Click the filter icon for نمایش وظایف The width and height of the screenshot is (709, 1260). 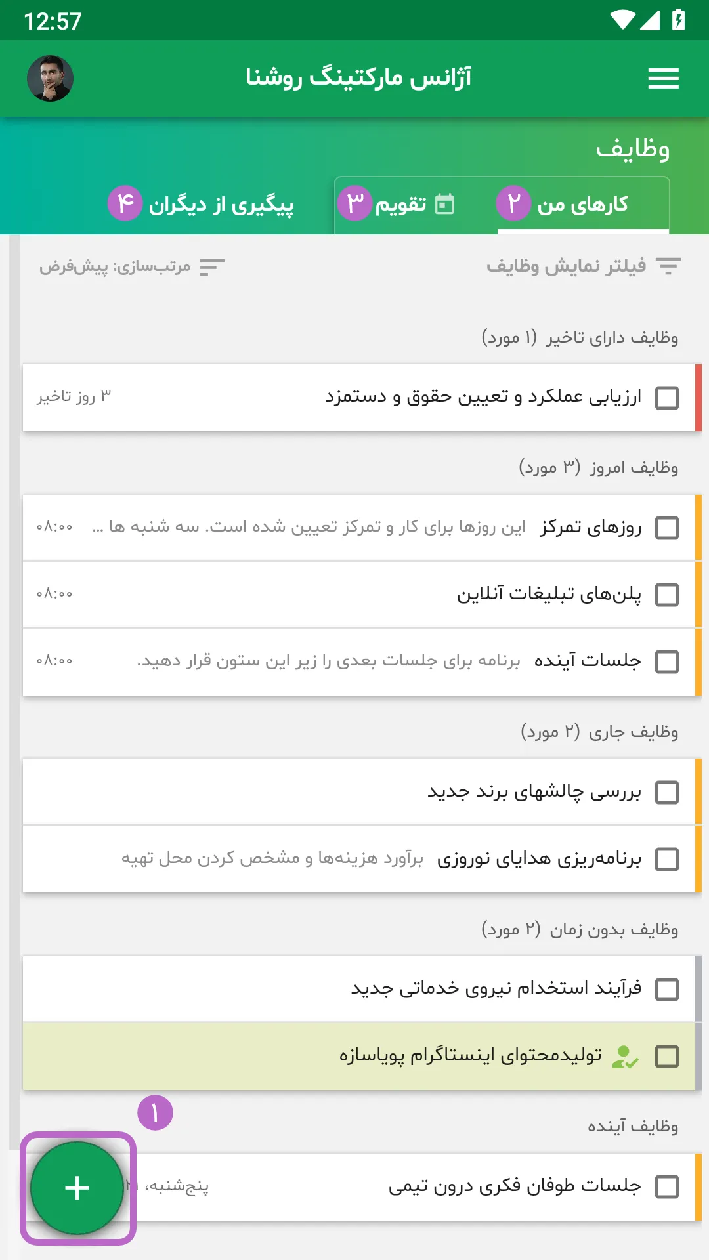[x=668, y=266]
